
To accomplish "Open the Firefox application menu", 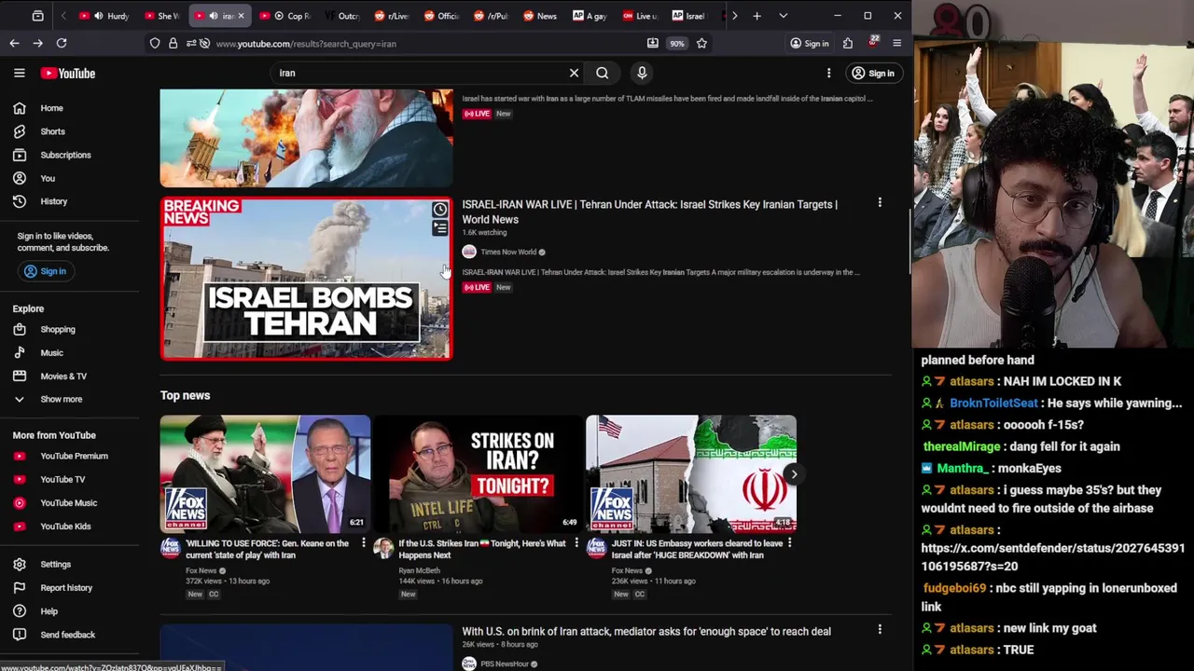I will (x=896, y=43).
